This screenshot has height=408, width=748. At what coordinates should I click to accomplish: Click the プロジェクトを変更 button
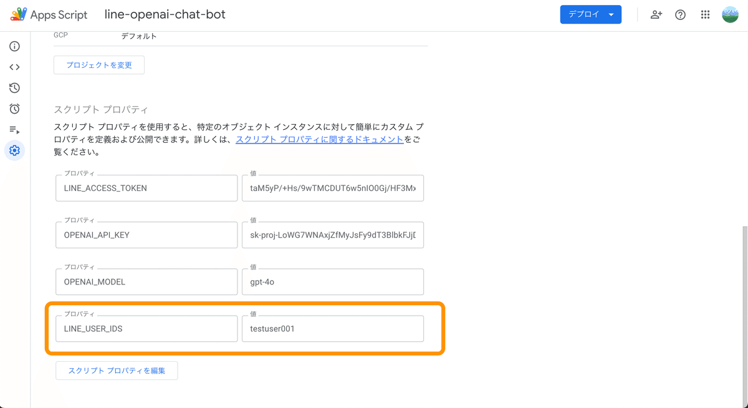(99, 65)
